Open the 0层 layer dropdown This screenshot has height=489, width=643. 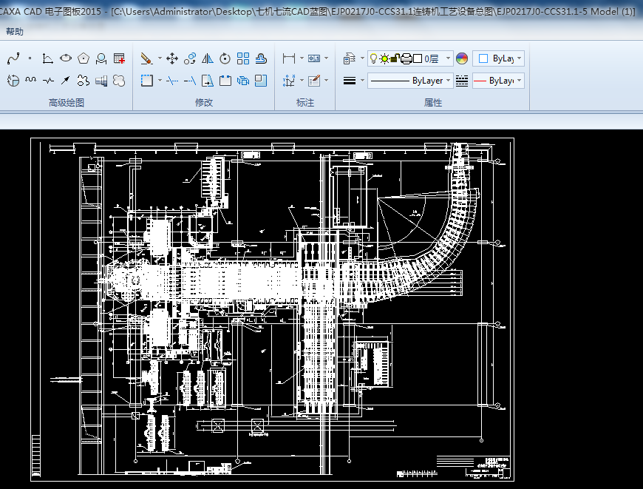click(x=449, y=58)
